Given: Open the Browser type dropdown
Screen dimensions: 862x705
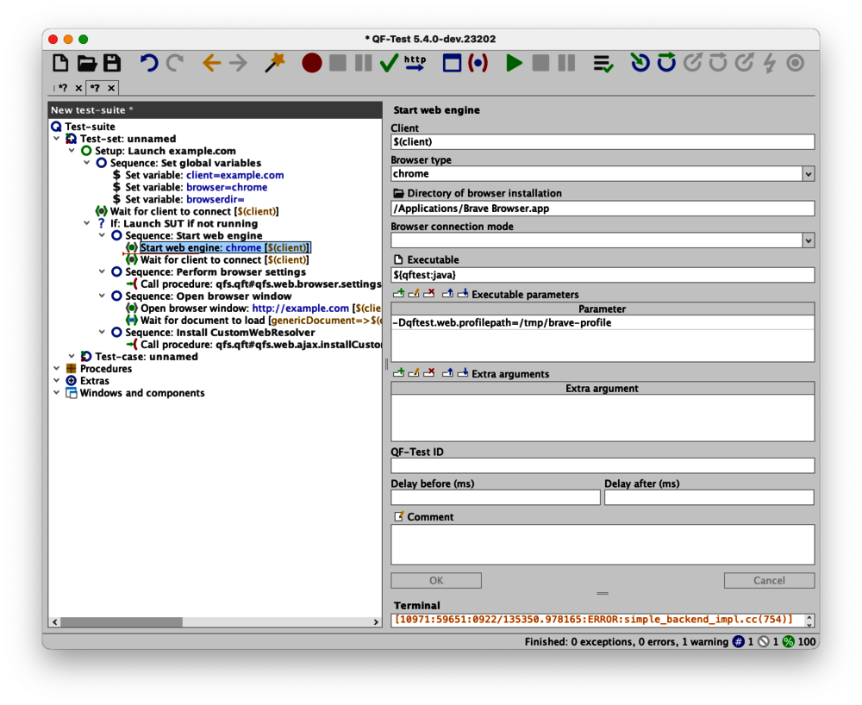Looking at the screenshot, I should pyautogui.click(x=808, y=173).
